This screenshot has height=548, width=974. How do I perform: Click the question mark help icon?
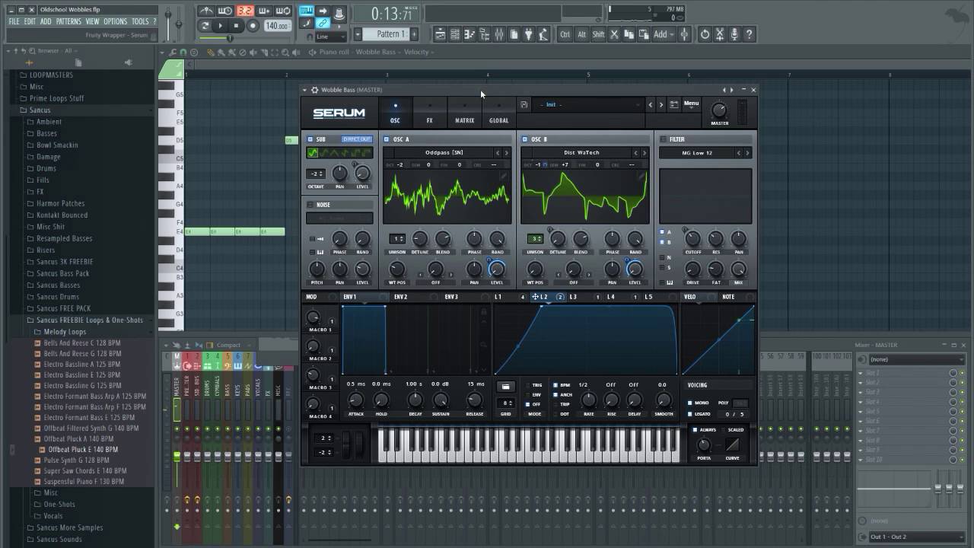tap(749, 33)
